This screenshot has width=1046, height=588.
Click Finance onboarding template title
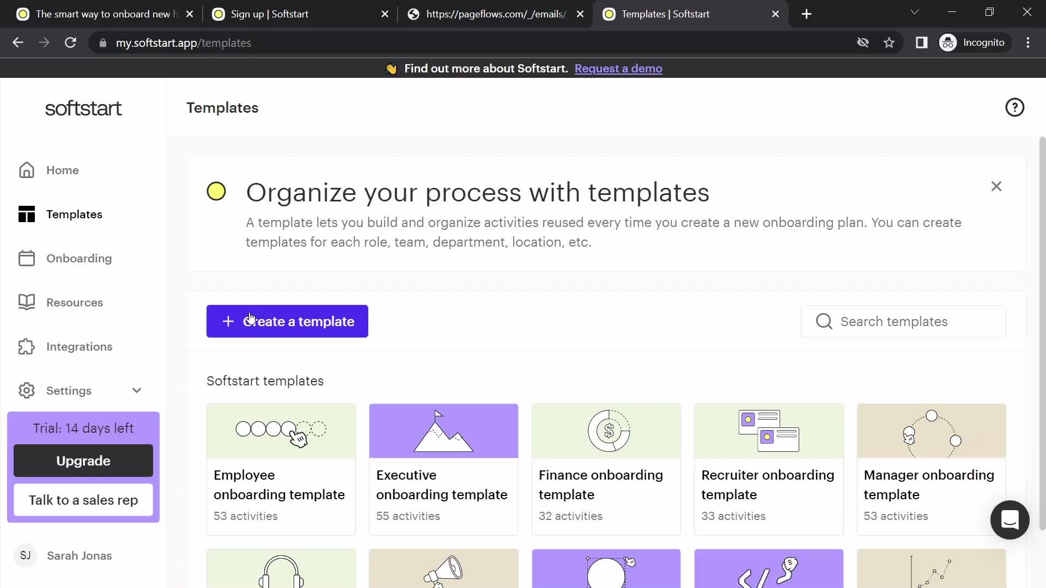tap(601, 485)
